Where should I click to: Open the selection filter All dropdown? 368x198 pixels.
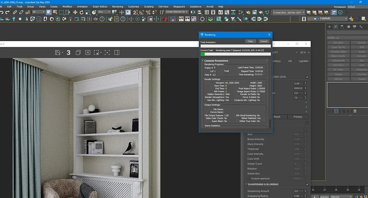(x=38, y=12)
